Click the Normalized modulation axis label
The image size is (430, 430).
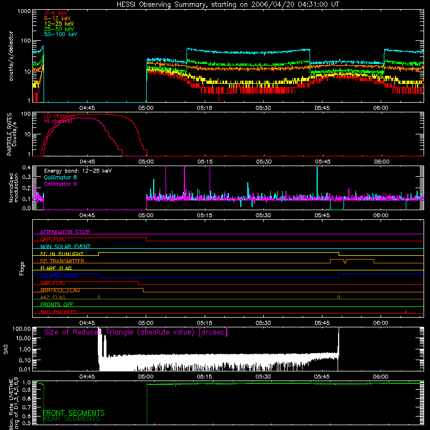(x=13, y=188)
